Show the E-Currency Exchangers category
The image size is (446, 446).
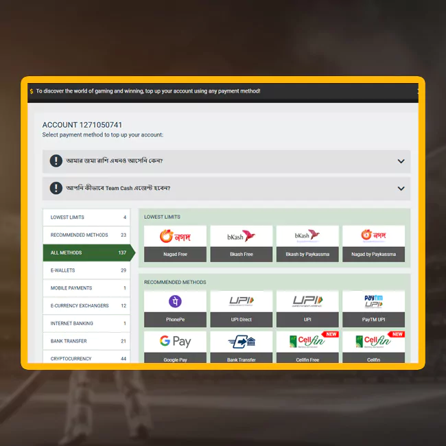point(86,305)
